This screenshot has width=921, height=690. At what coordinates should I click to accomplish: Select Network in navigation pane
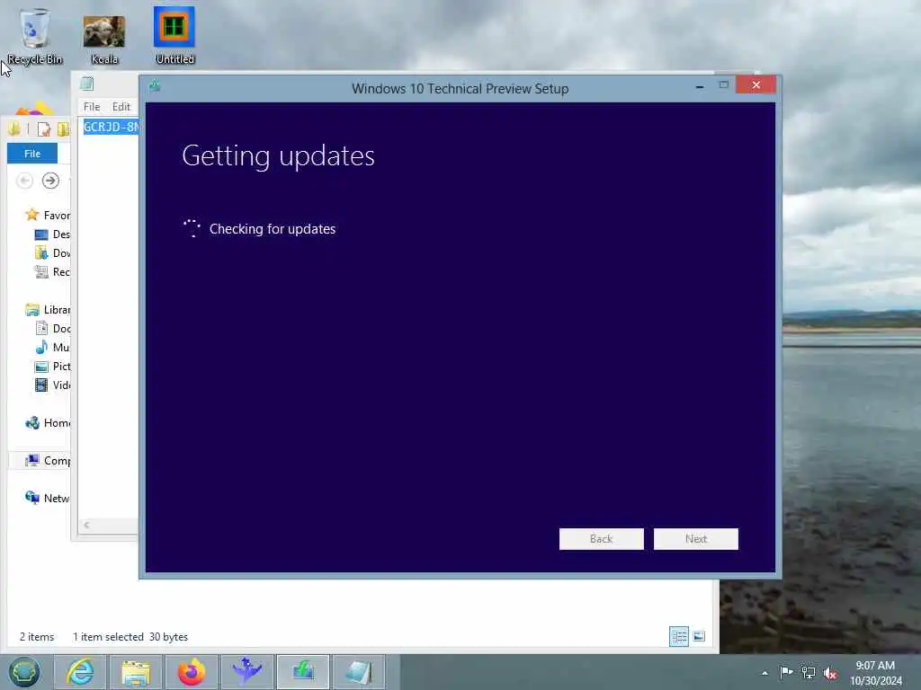click(47, 498)
